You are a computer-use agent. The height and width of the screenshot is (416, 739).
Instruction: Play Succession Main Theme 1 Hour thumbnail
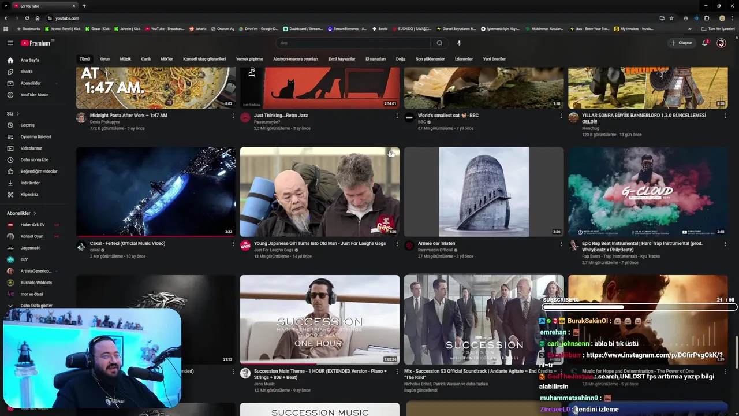320,320
